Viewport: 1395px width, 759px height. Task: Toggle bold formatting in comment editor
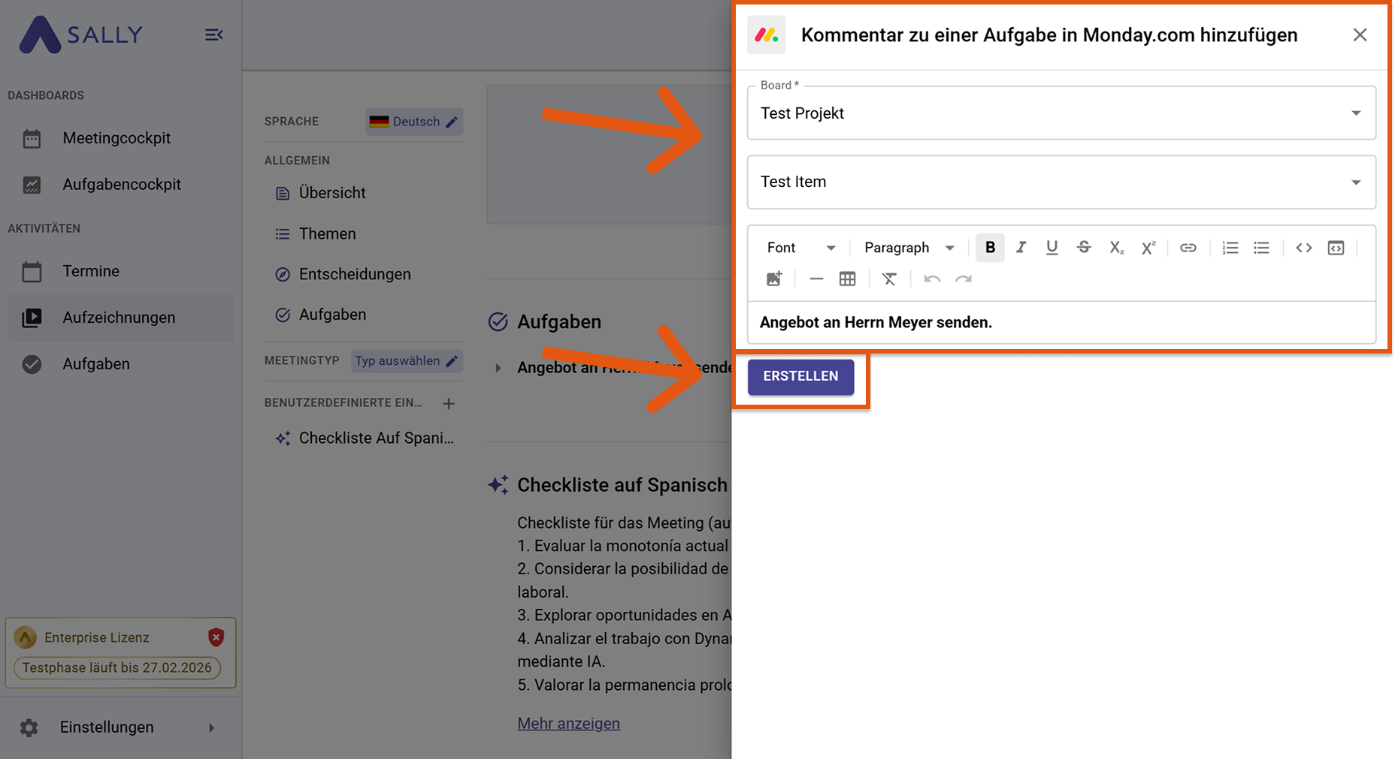click(x=990, y=248)
